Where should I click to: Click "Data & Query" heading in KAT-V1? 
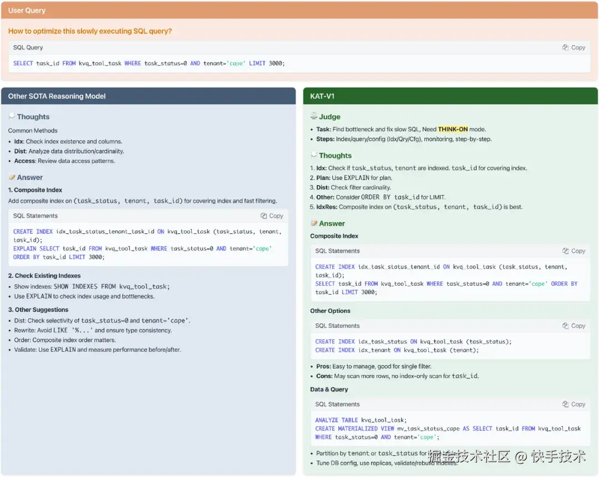[329, 389]
